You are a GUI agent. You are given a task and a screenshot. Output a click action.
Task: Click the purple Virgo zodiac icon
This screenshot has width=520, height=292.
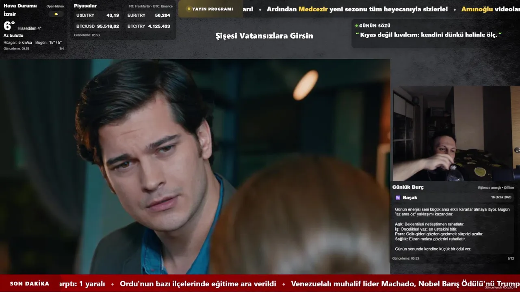click(x=398, y=198)
